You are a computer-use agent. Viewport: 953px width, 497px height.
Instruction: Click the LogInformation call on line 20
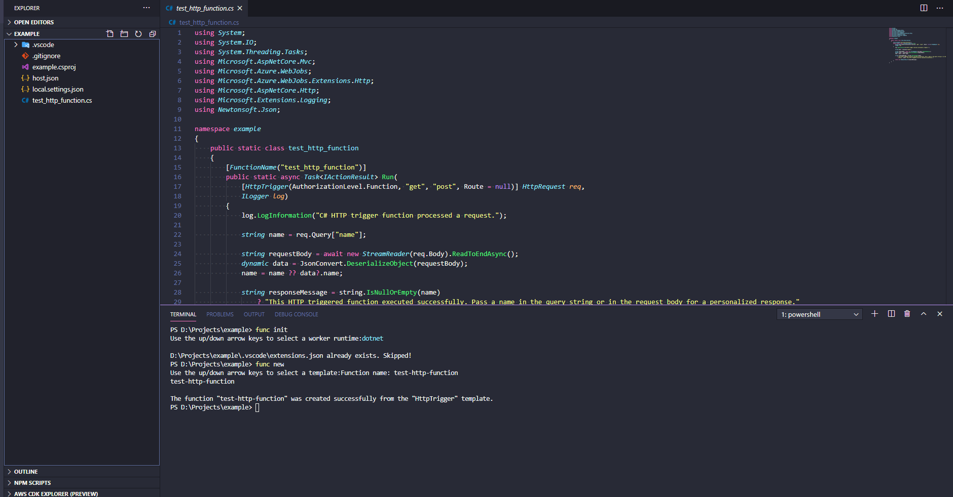(284, 215)
